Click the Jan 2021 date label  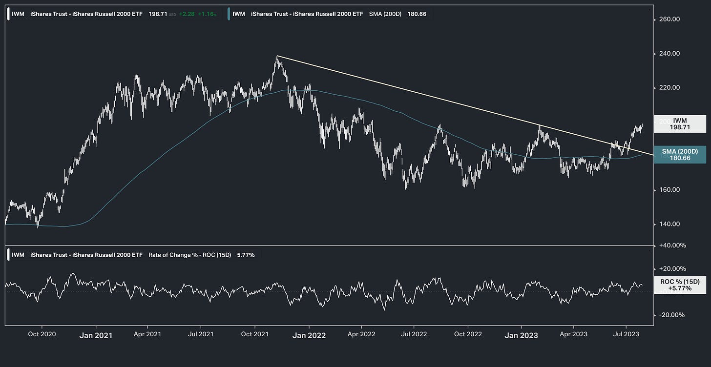click(x=96, y=335)
